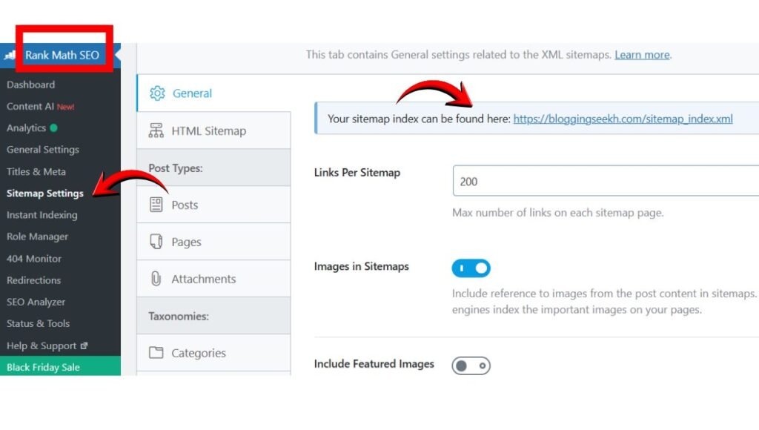Open Sitemap Settings in the sidebar
The height and width of the screenshot is (430, 759).
pyautogui.click(x=44, y=193)
